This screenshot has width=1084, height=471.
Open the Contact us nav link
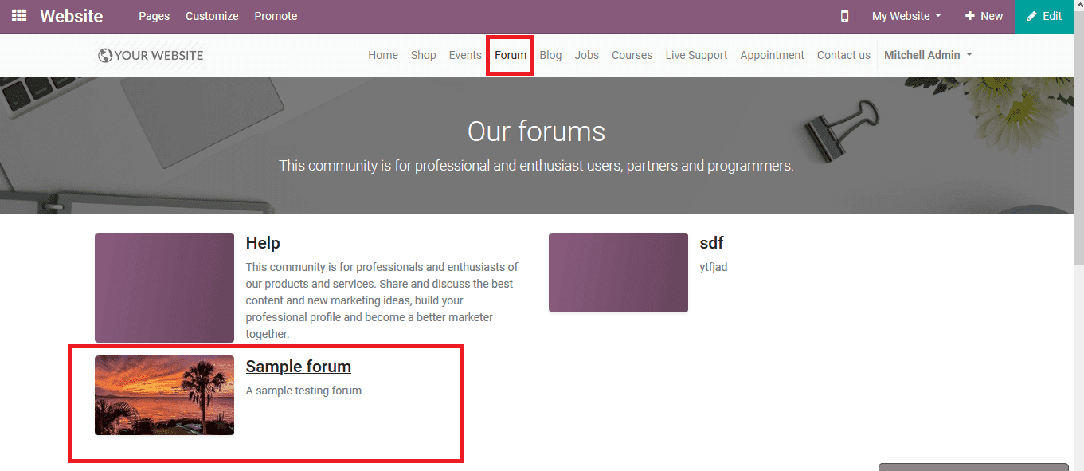click(x=843, y=55)
